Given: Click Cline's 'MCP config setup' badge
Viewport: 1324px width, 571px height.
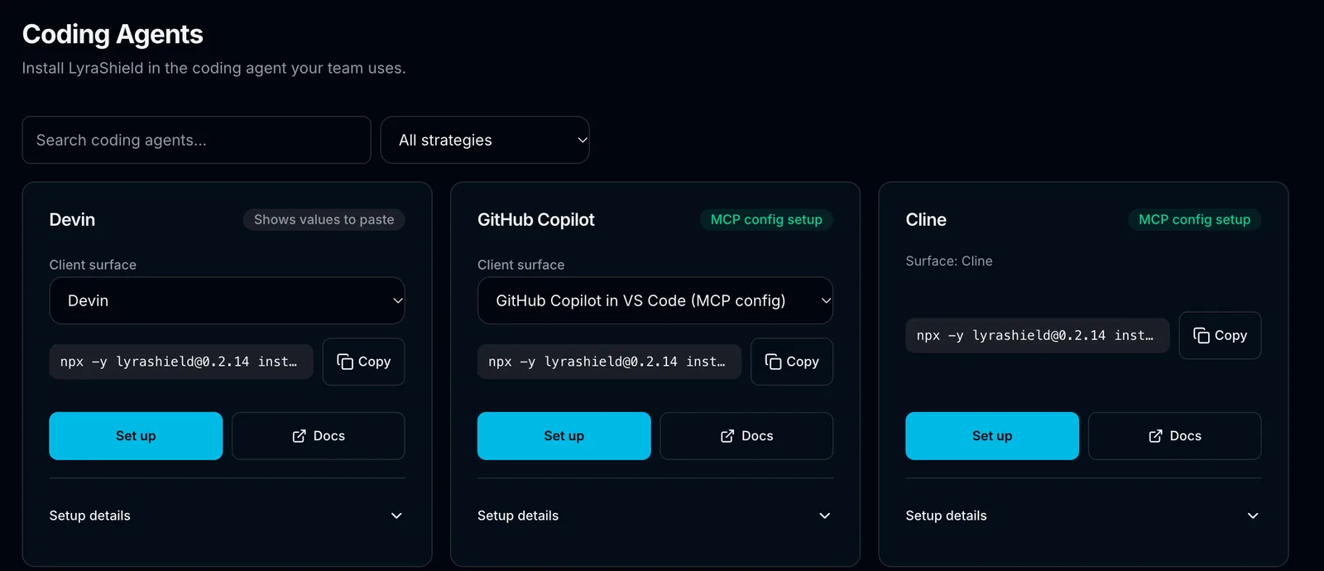Looking at the screenshot, I should click(x=1194, y=219).
